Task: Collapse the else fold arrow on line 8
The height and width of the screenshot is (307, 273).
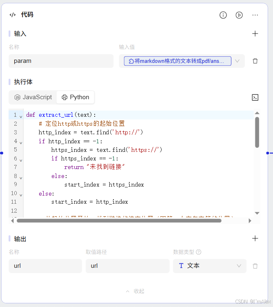Action: click(21, 178)
